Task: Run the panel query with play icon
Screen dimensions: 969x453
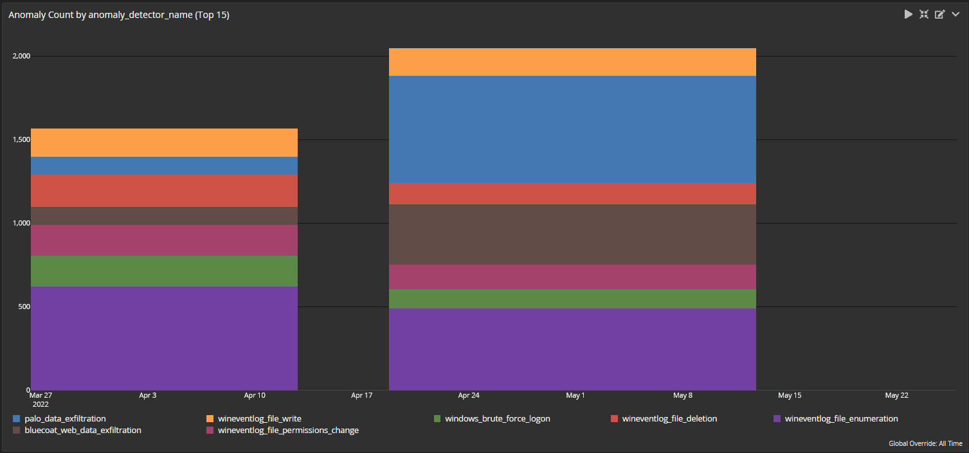Action: point(908,14)
